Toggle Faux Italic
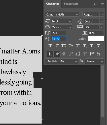 click(57, 46)
